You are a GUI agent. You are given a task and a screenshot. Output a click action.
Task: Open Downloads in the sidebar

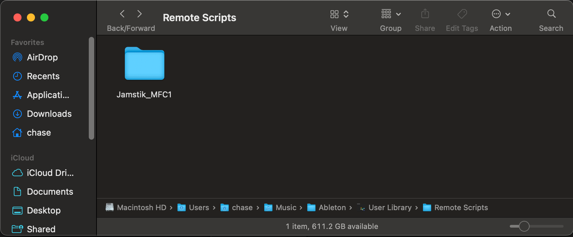click(49, 114)
